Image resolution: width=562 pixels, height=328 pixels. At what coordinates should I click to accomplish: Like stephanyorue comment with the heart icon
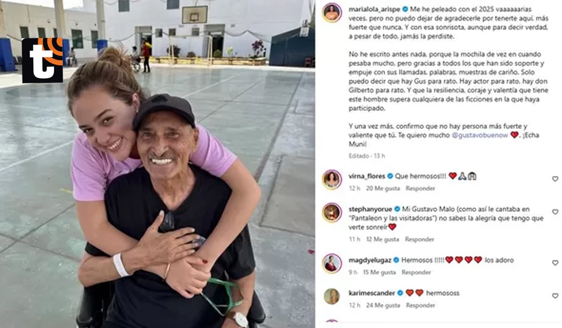point(555,212)
